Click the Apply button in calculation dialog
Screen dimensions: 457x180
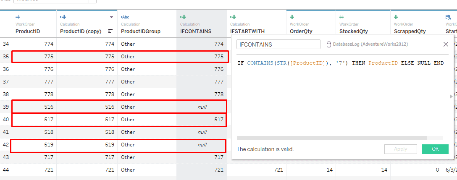click(x=400, y=149)
